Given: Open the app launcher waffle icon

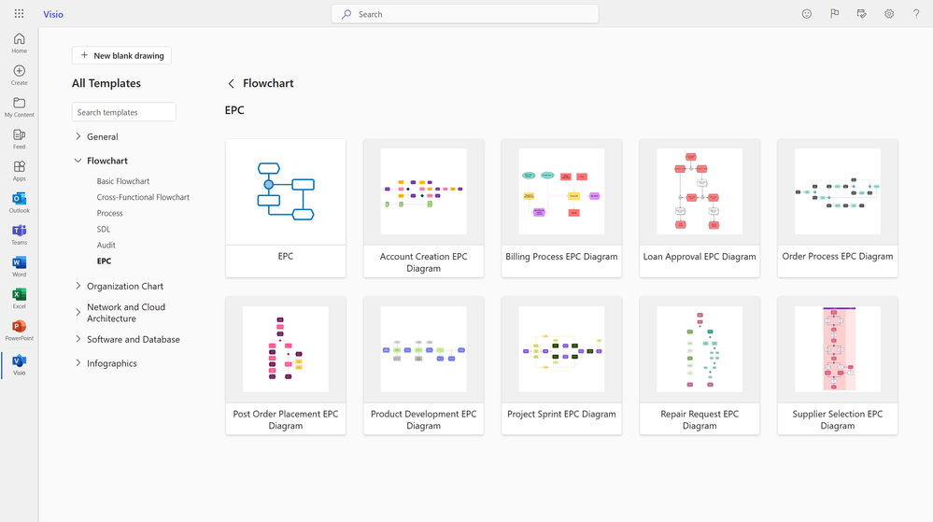Looking at the screenshot, I should [x=19, y=14].
